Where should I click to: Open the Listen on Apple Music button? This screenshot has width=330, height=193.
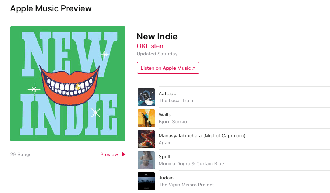click(x=168, y=68)
